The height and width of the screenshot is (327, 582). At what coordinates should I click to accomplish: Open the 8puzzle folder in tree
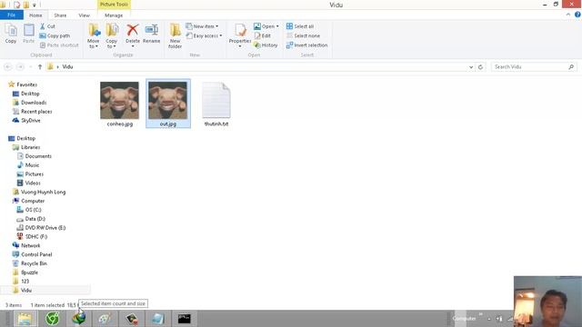(25, 272)
